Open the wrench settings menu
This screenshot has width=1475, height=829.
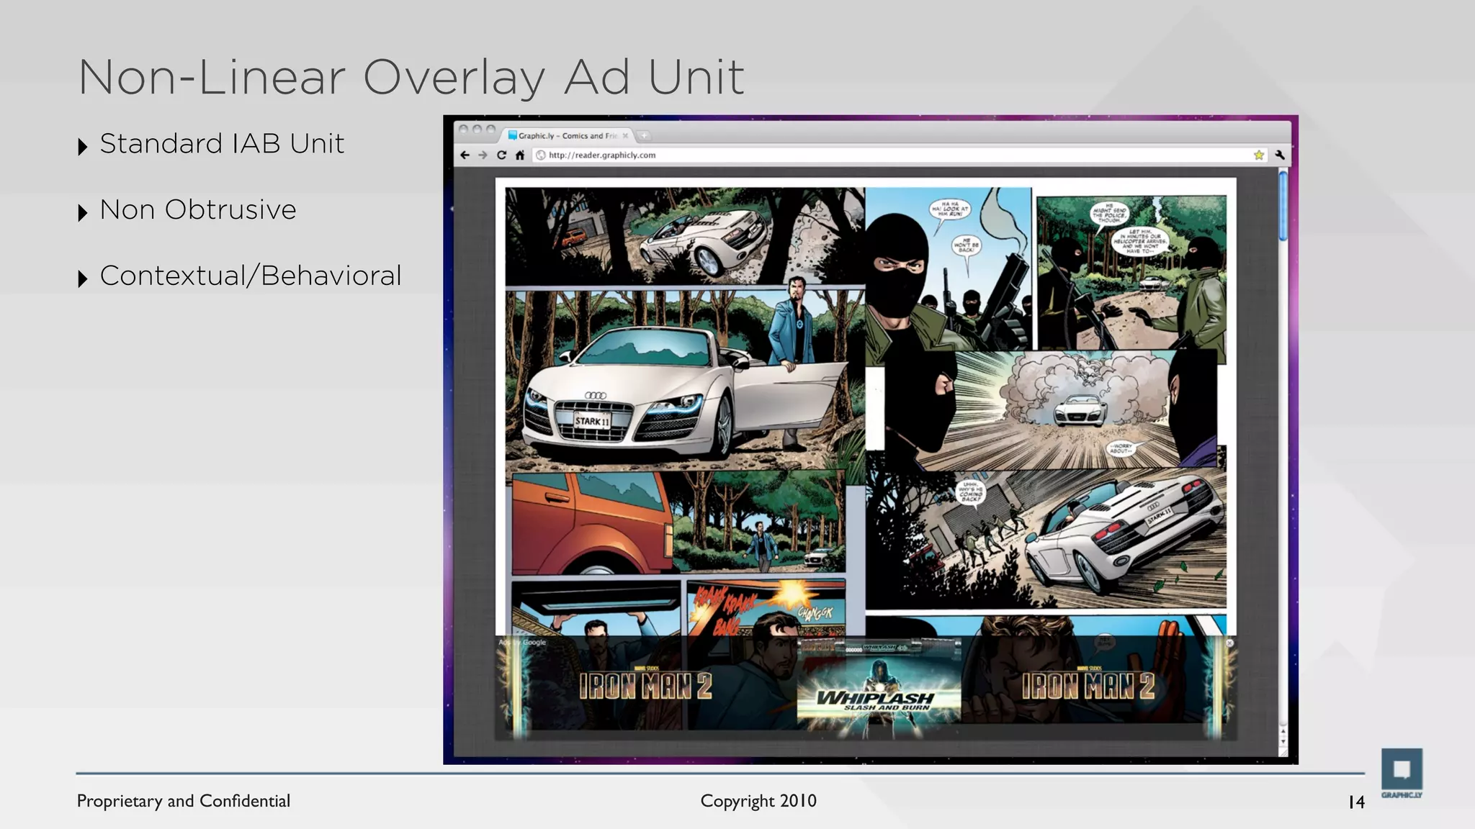tap(1280, 155)
